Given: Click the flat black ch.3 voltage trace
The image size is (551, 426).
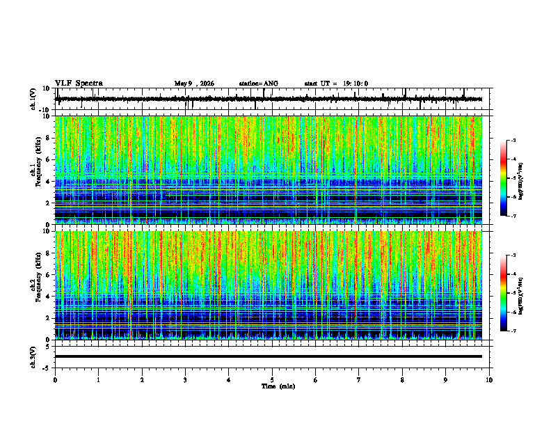Looking at the screenshot, I should (269, 356).
